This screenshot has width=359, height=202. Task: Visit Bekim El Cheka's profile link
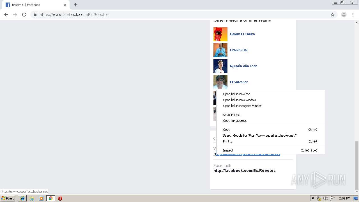coord(242,34)
